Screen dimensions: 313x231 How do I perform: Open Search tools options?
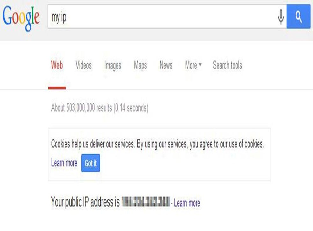[x=227, y=65]
